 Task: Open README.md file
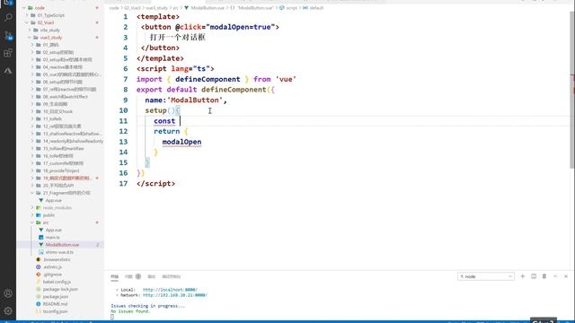(55, 304)
